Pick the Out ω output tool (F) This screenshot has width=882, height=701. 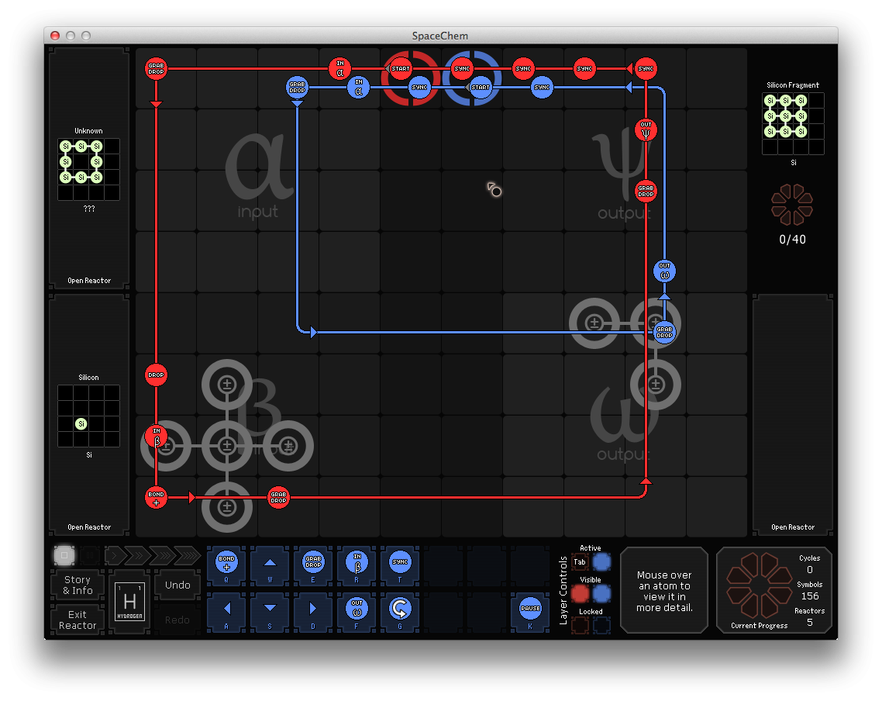click(x=357, y=612)
